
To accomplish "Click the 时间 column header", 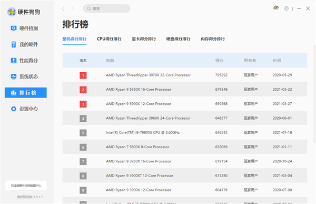I will click(x=276, y=61).
